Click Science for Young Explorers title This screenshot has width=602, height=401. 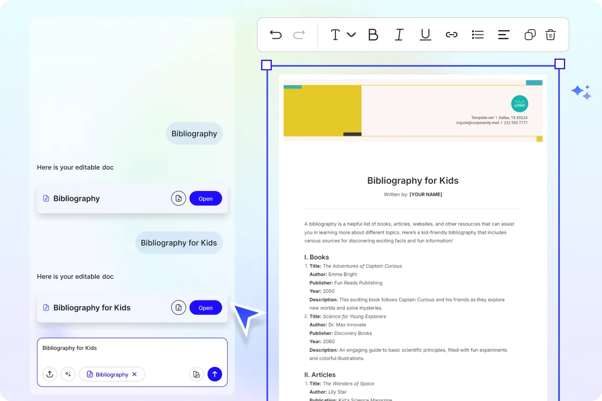tap(354, 316)
